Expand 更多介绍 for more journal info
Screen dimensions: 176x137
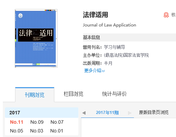[x=95, y=70]
